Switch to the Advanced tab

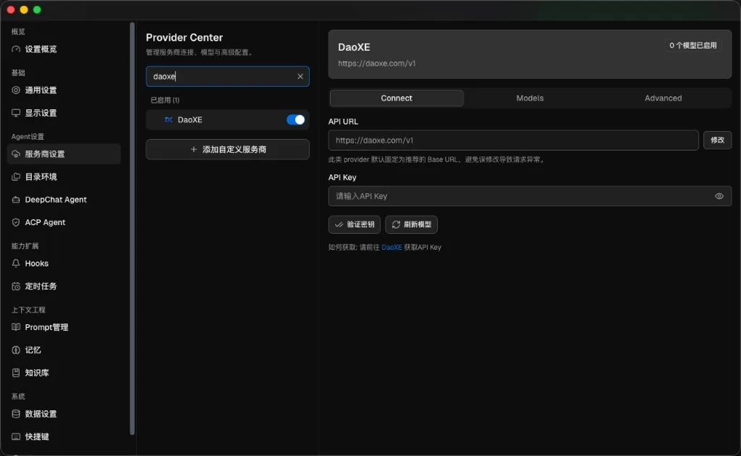tap(663, 98)
